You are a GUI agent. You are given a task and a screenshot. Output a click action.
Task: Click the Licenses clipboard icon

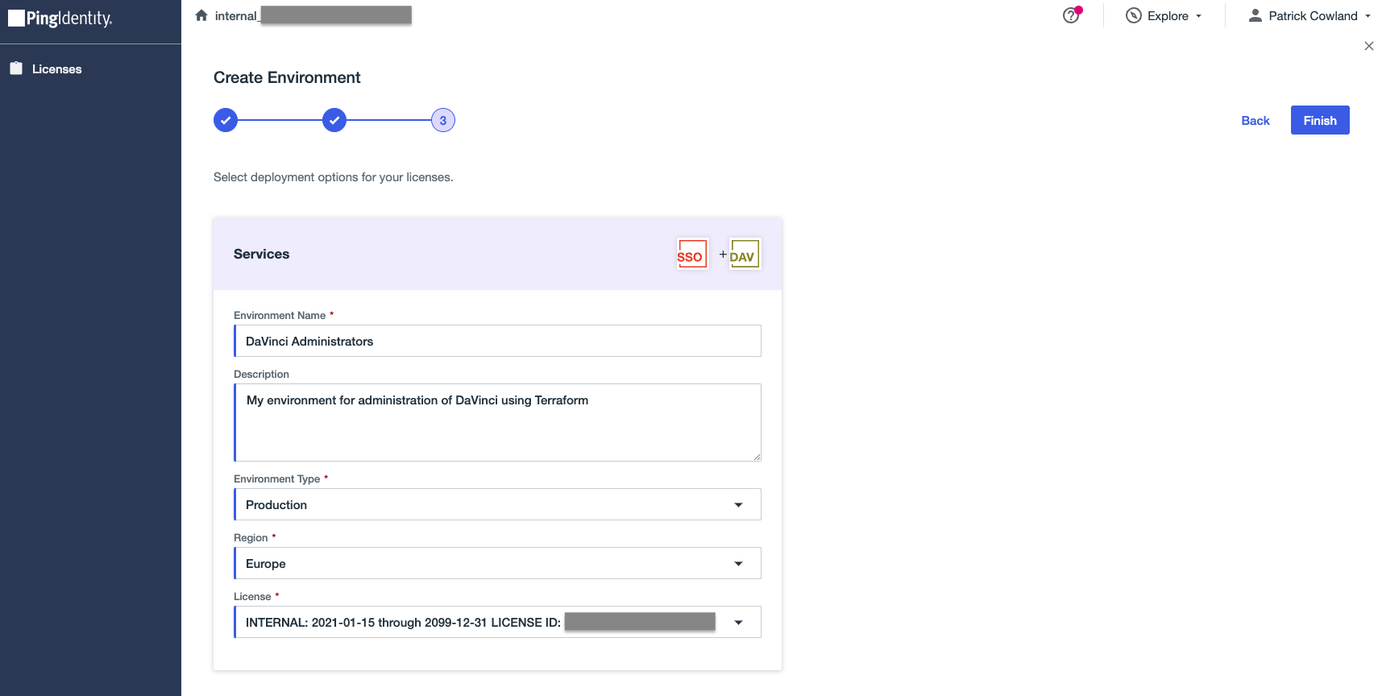pos(16,68)
